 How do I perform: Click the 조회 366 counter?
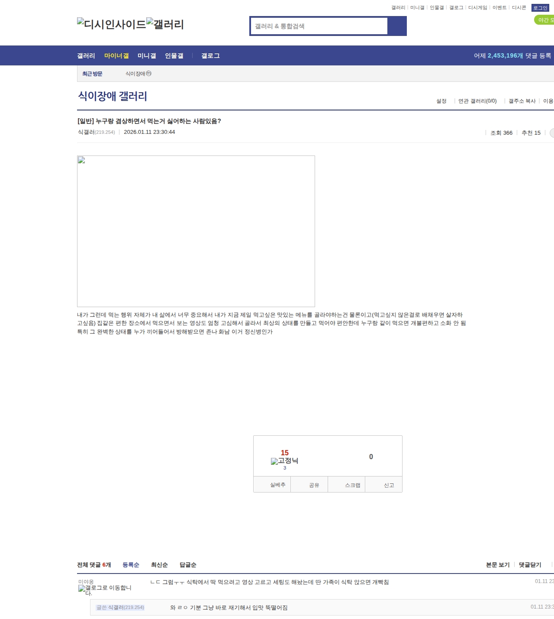pyautogui.click(x=501, y=133)
